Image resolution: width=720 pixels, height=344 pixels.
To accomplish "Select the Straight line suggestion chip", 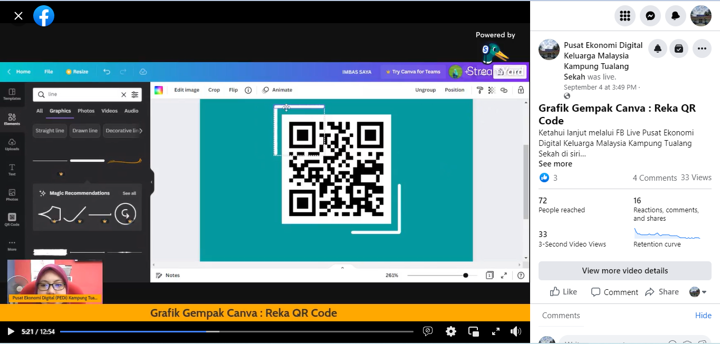I will (50, 131).
